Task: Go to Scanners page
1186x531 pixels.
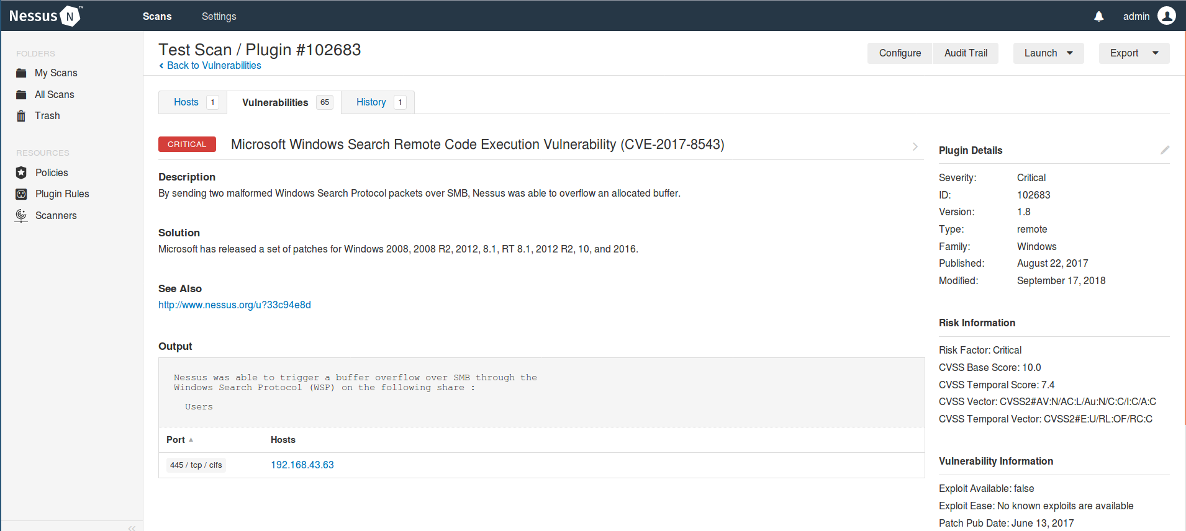Action: tap(56, 215)
